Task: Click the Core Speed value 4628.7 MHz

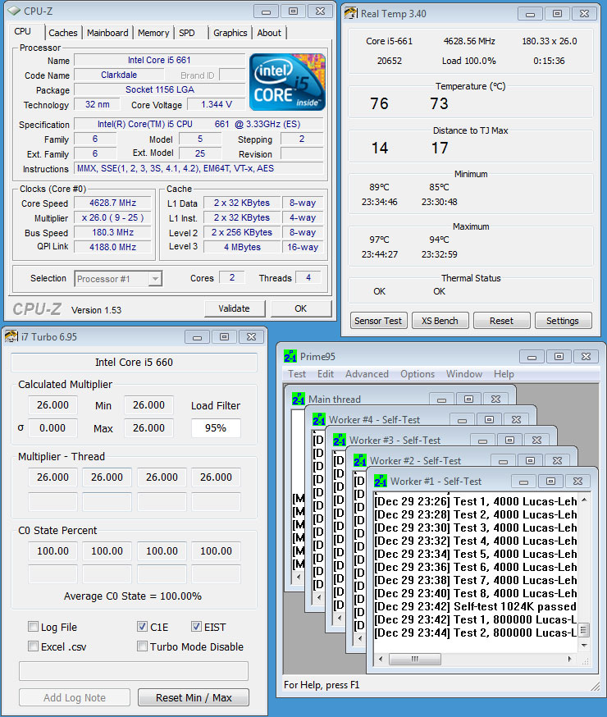Action: point(112,203)
